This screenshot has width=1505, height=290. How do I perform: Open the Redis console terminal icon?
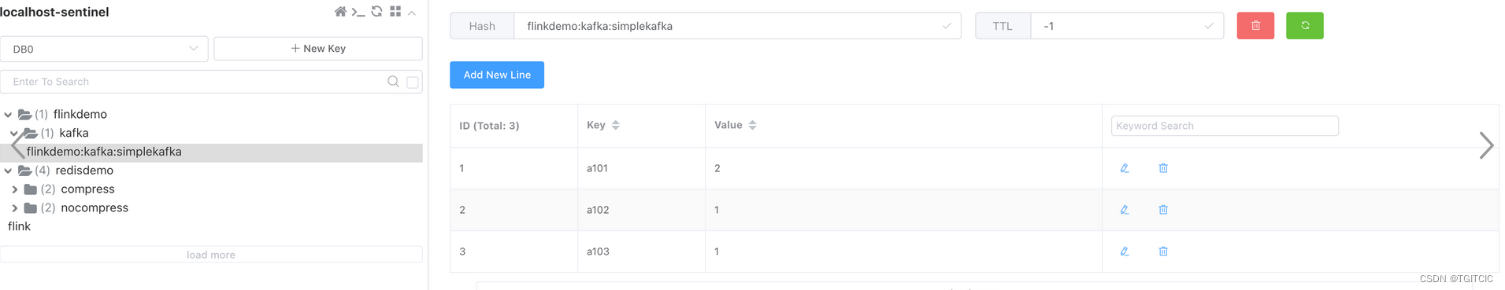point(358,12)
